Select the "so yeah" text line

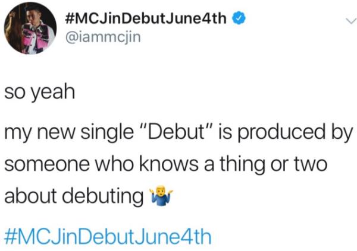pos(40,92)
